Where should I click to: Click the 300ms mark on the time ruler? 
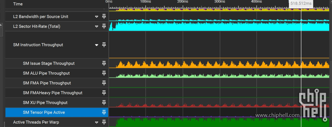(x=220, y=2)
